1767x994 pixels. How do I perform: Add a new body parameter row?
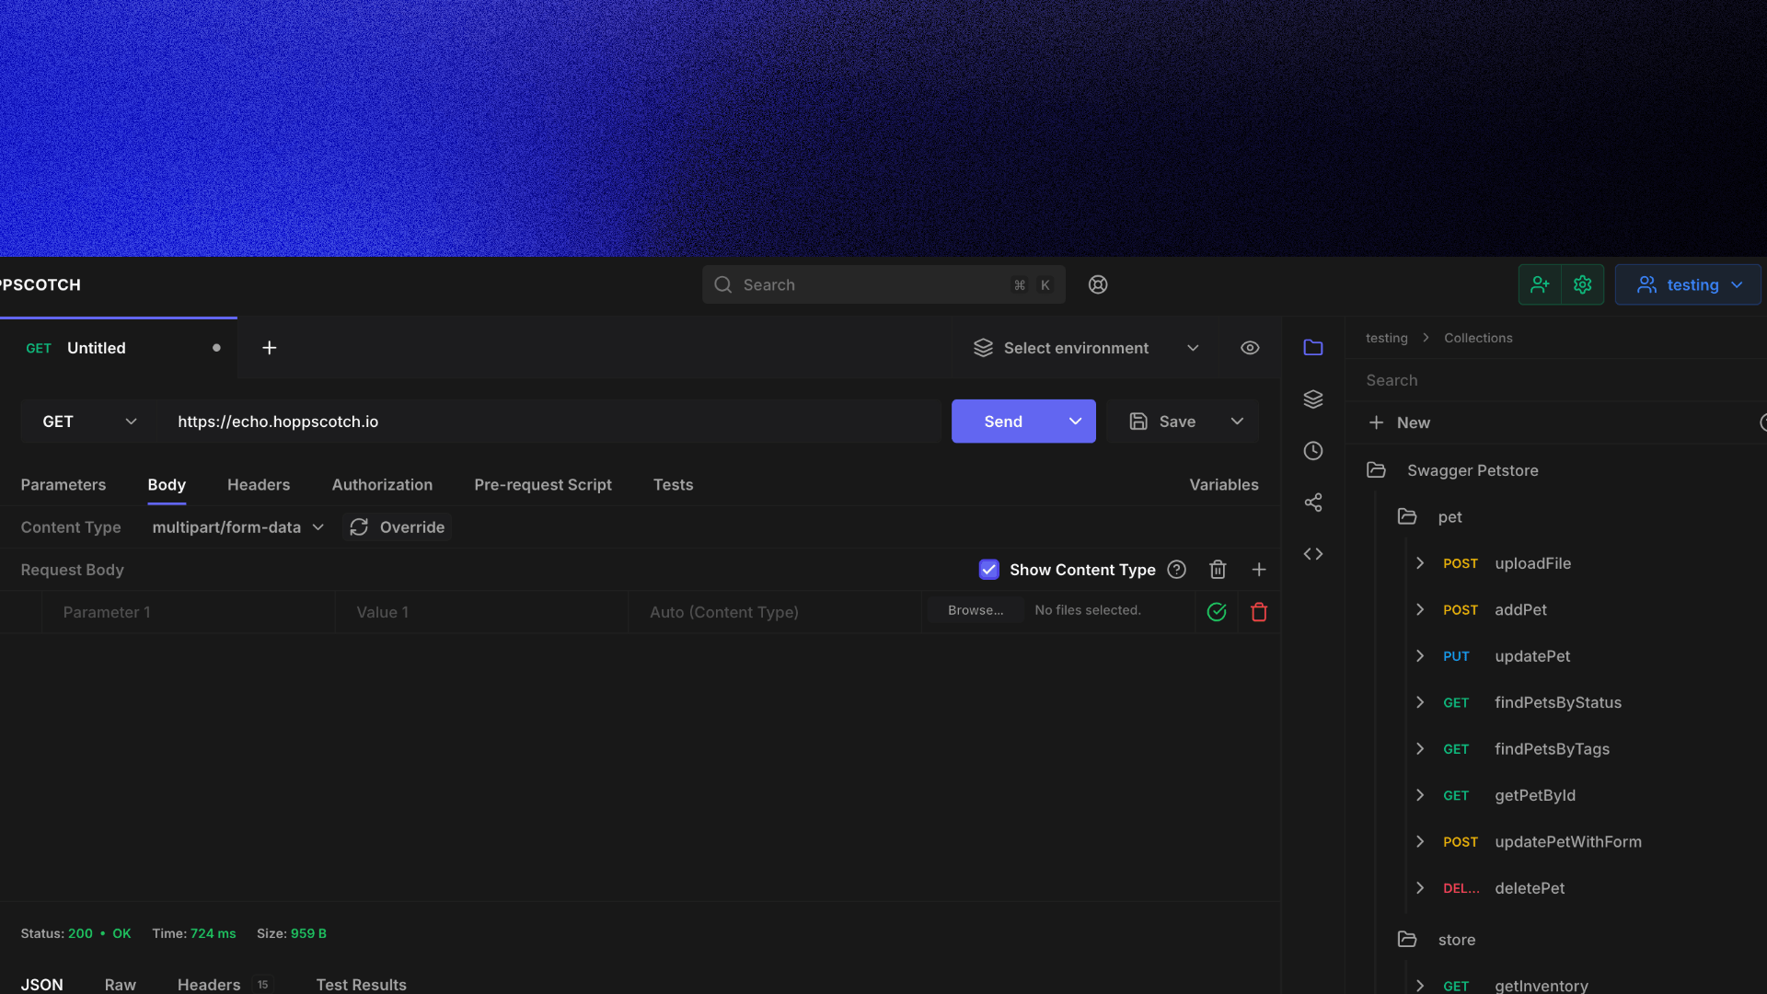1259,569
